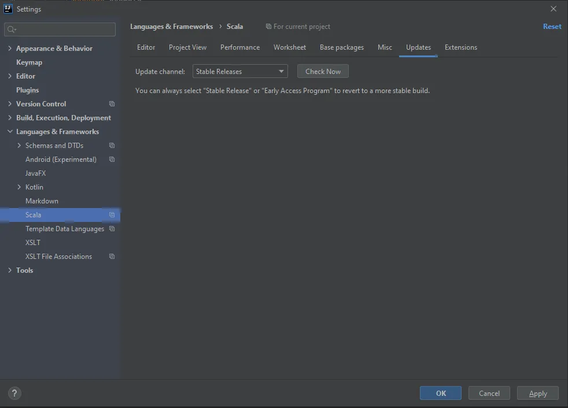Click the Apply button
Viewport: 568px width, 408px height.
click(538, 393)
